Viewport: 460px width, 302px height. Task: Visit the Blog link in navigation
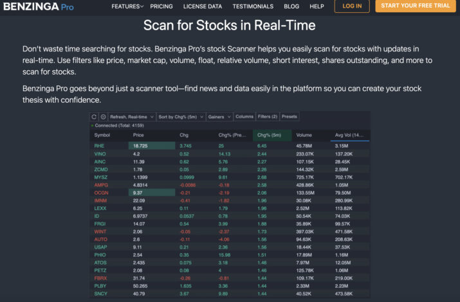(x=291, y=6)
